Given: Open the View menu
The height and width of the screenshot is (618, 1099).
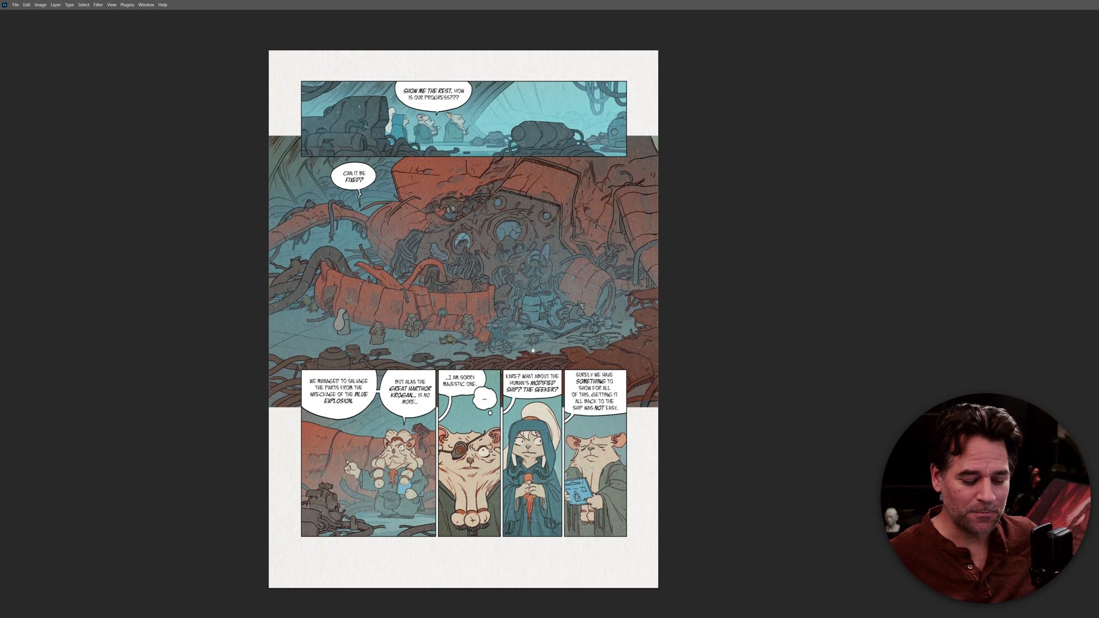Looking at the screenshot, I should (x=112, y=5).
